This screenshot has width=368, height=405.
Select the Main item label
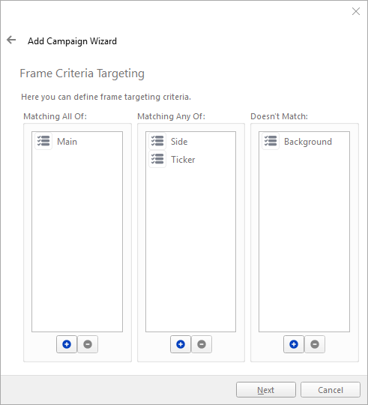[x=67, y=142]
